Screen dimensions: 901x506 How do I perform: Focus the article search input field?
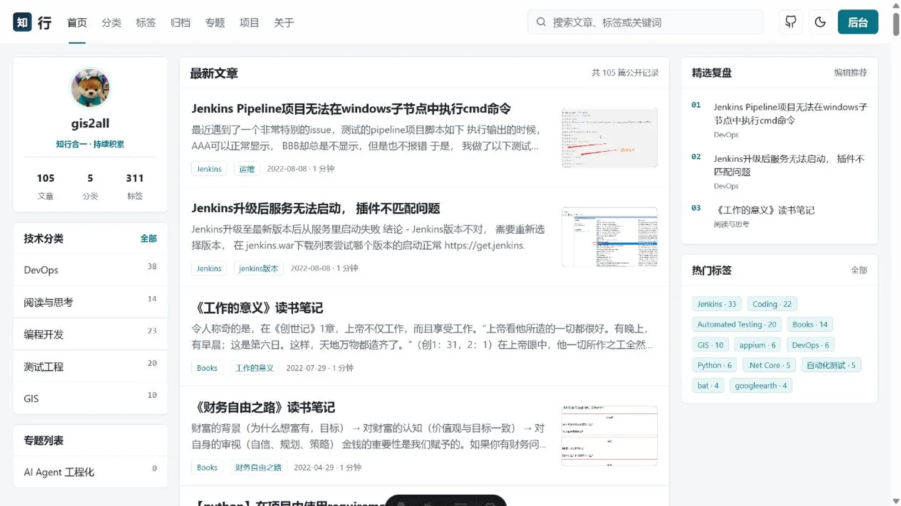pos(645,22)
